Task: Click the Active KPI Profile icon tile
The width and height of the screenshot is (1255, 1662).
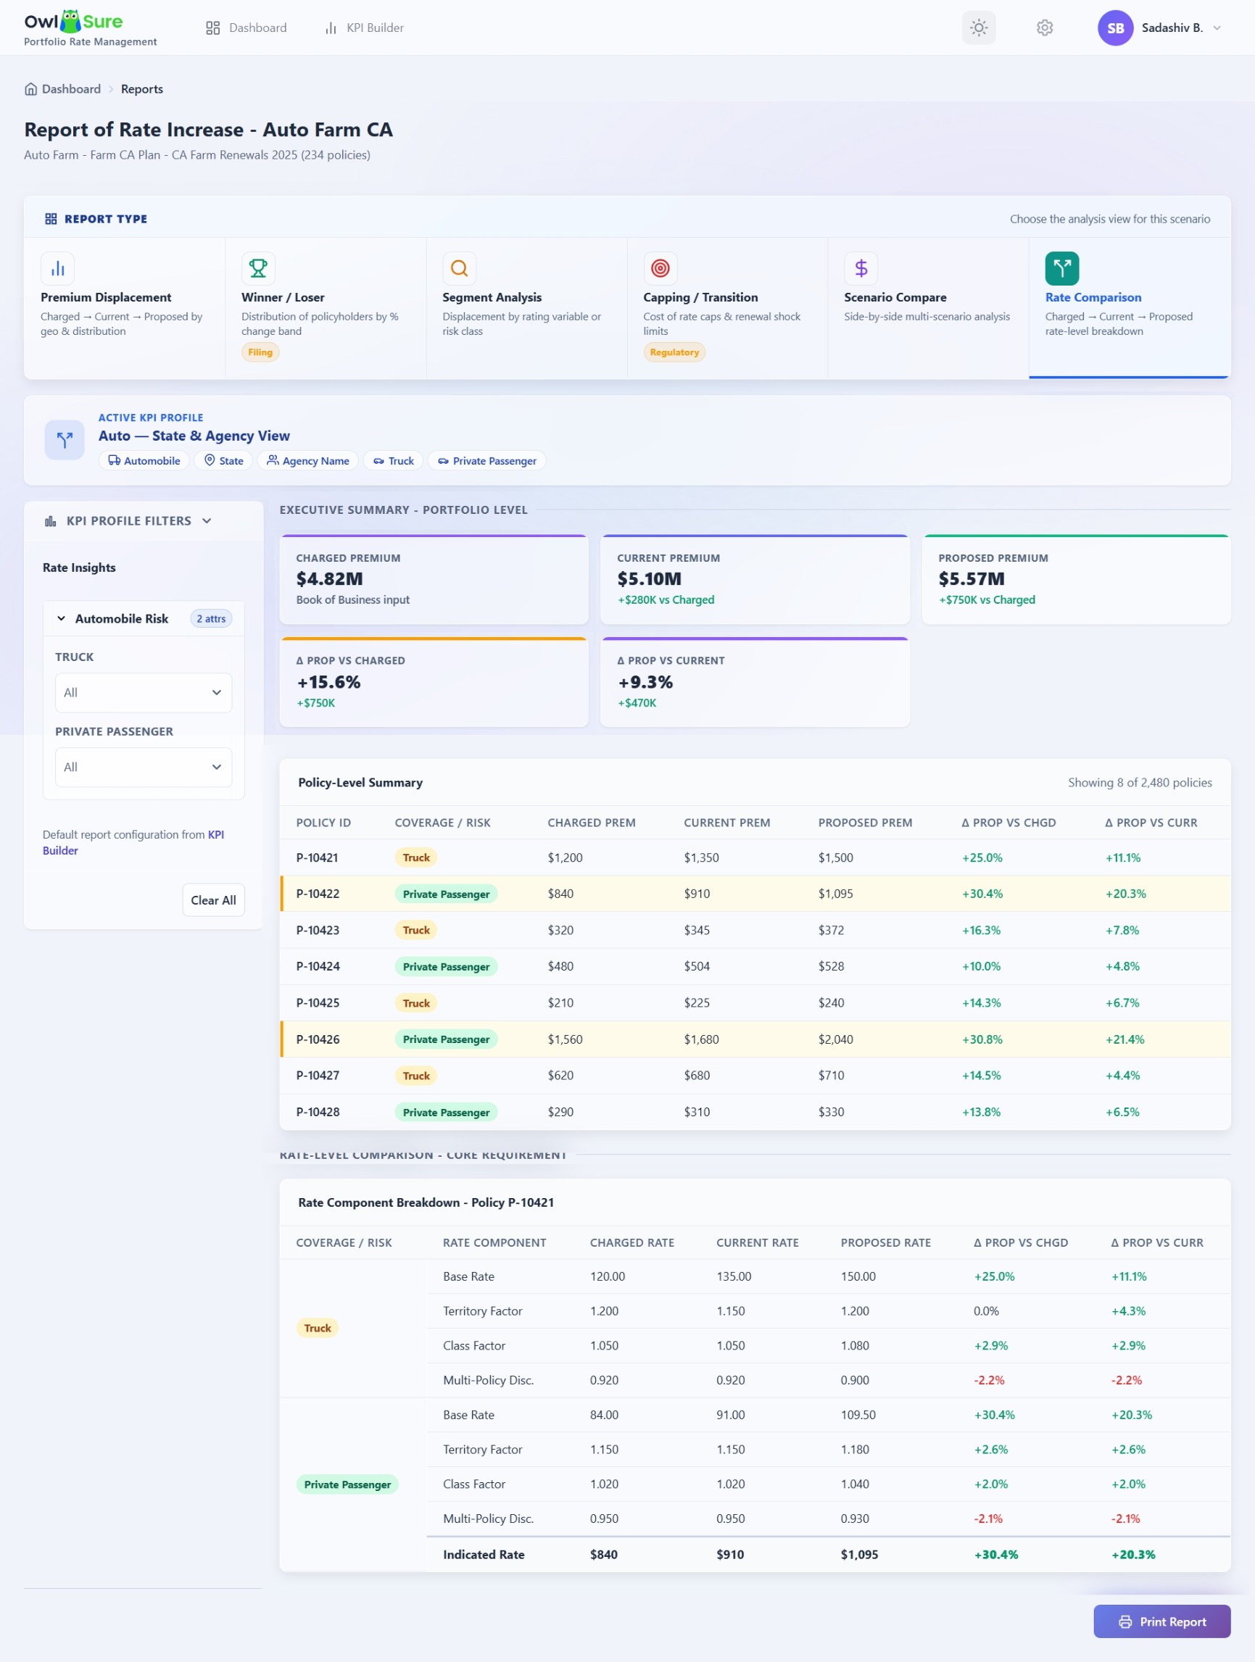Action: click(x=65, y=439)
